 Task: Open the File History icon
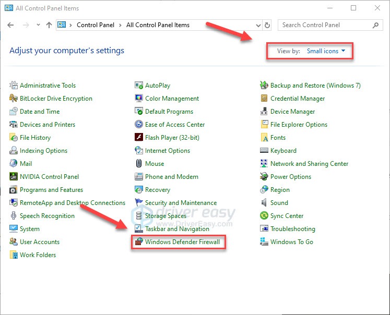coord(14,137)
